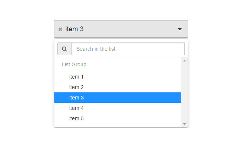Click the highlighted item 3 option
This screenshot has width=242, height=149.
[76, 98]
